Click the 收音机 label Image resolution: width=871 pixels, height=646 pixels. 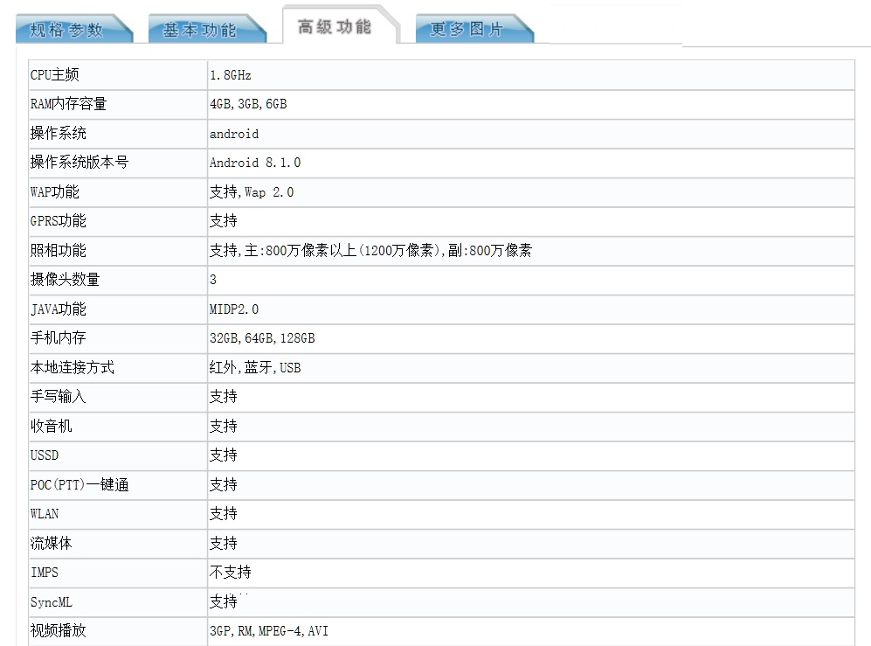tap(51, 426)
